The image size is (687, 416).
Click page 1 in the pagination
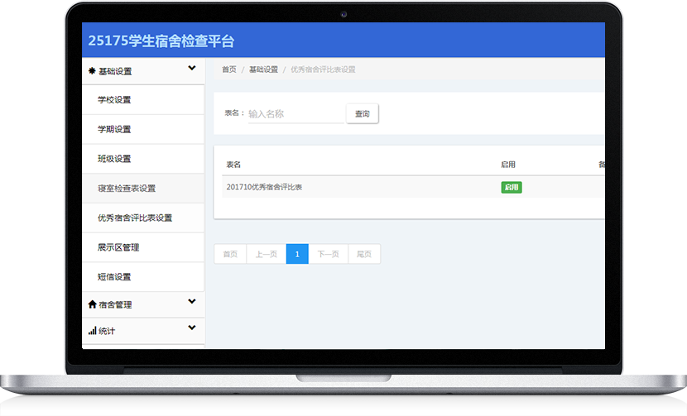click(297, 255)
